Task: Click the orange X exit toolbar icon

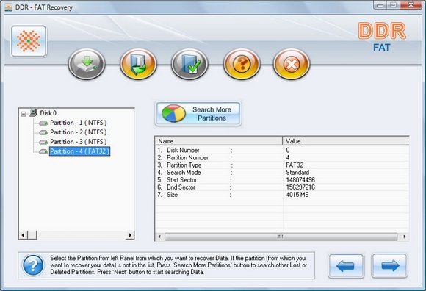Action: [x=292, y=64]
